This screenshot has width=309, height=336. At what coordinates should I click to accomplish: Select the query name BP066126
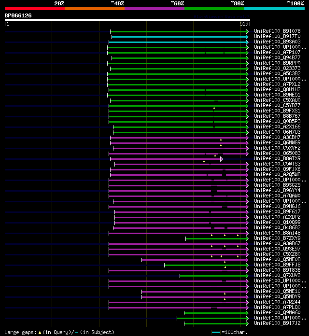tap(18, 15)
